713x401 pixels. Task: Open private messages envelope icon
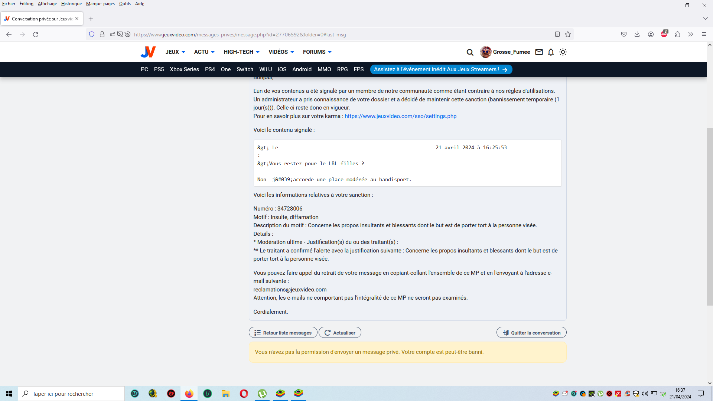[x=539, y=52]
